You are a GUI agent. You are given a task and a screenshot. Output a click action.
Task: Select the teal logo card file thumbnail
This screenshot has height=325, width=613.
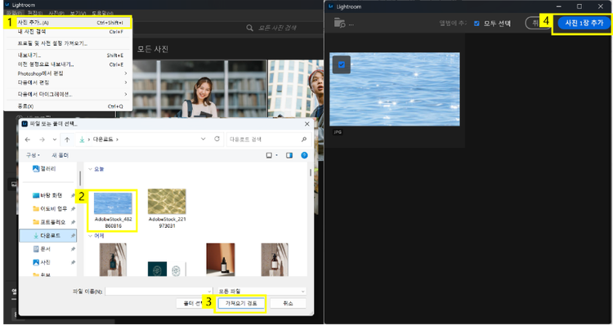(x=167, y=269)
